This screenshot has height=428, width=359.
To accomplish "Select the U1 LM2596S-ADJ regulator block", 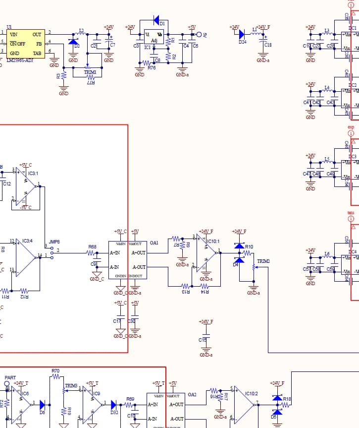I will (x=26, y=44).
